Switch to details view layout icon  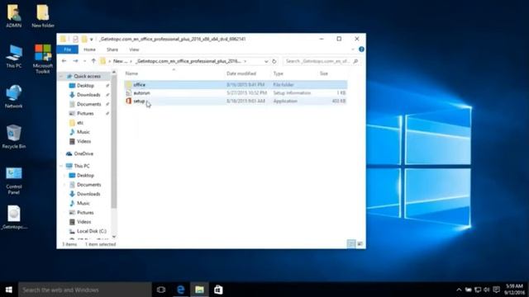[x=351, y=244]
